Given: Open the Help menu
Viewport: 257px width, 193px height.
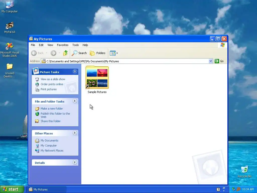Looking at the screenshot, I should tap(85, 45).
